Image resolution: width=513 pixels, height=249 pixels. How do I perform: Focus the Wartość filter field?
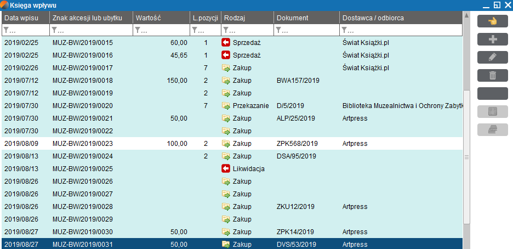tap(161, 30)
